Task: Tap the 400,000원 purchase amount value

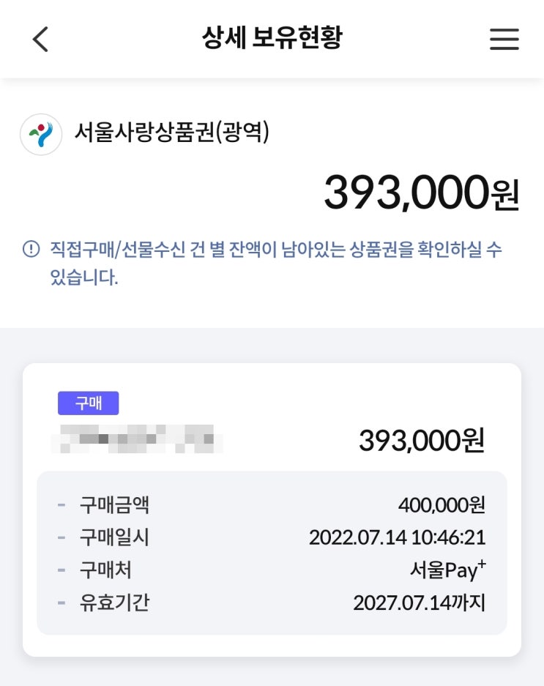Action: pos(441,504)
